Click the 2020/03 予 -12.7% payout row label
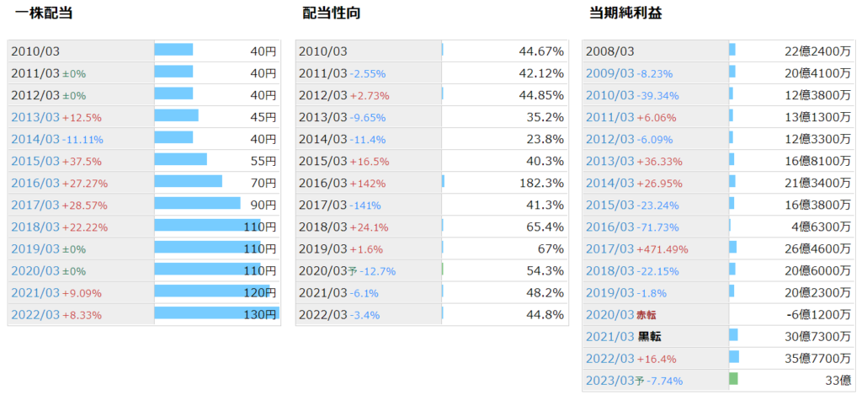The width and height of the screenshot is (862, 395). point(347,271)
